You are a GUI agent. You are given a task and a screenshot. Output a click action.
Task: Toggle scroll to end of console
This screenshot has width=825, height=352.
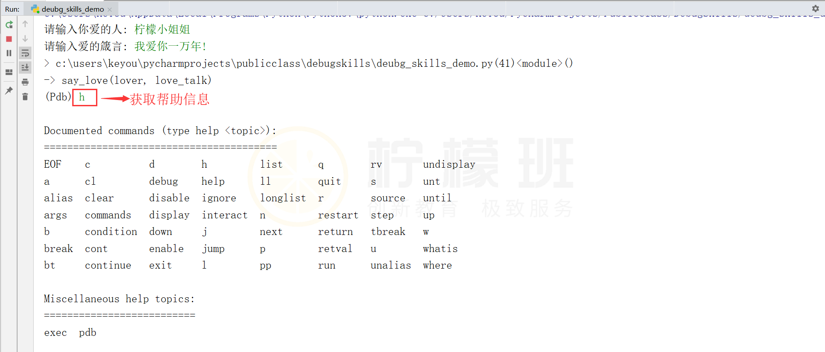(25, 68)
